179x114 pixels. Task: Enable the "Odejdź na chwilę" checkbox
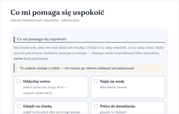pyautogui.click(x=19, y=106)
